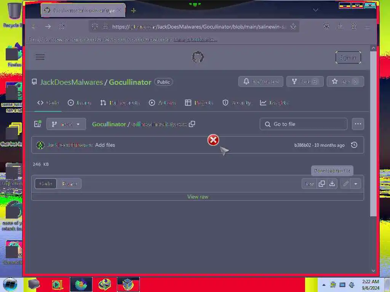Open the Firefox hamburger application menu

click(368, 26)
